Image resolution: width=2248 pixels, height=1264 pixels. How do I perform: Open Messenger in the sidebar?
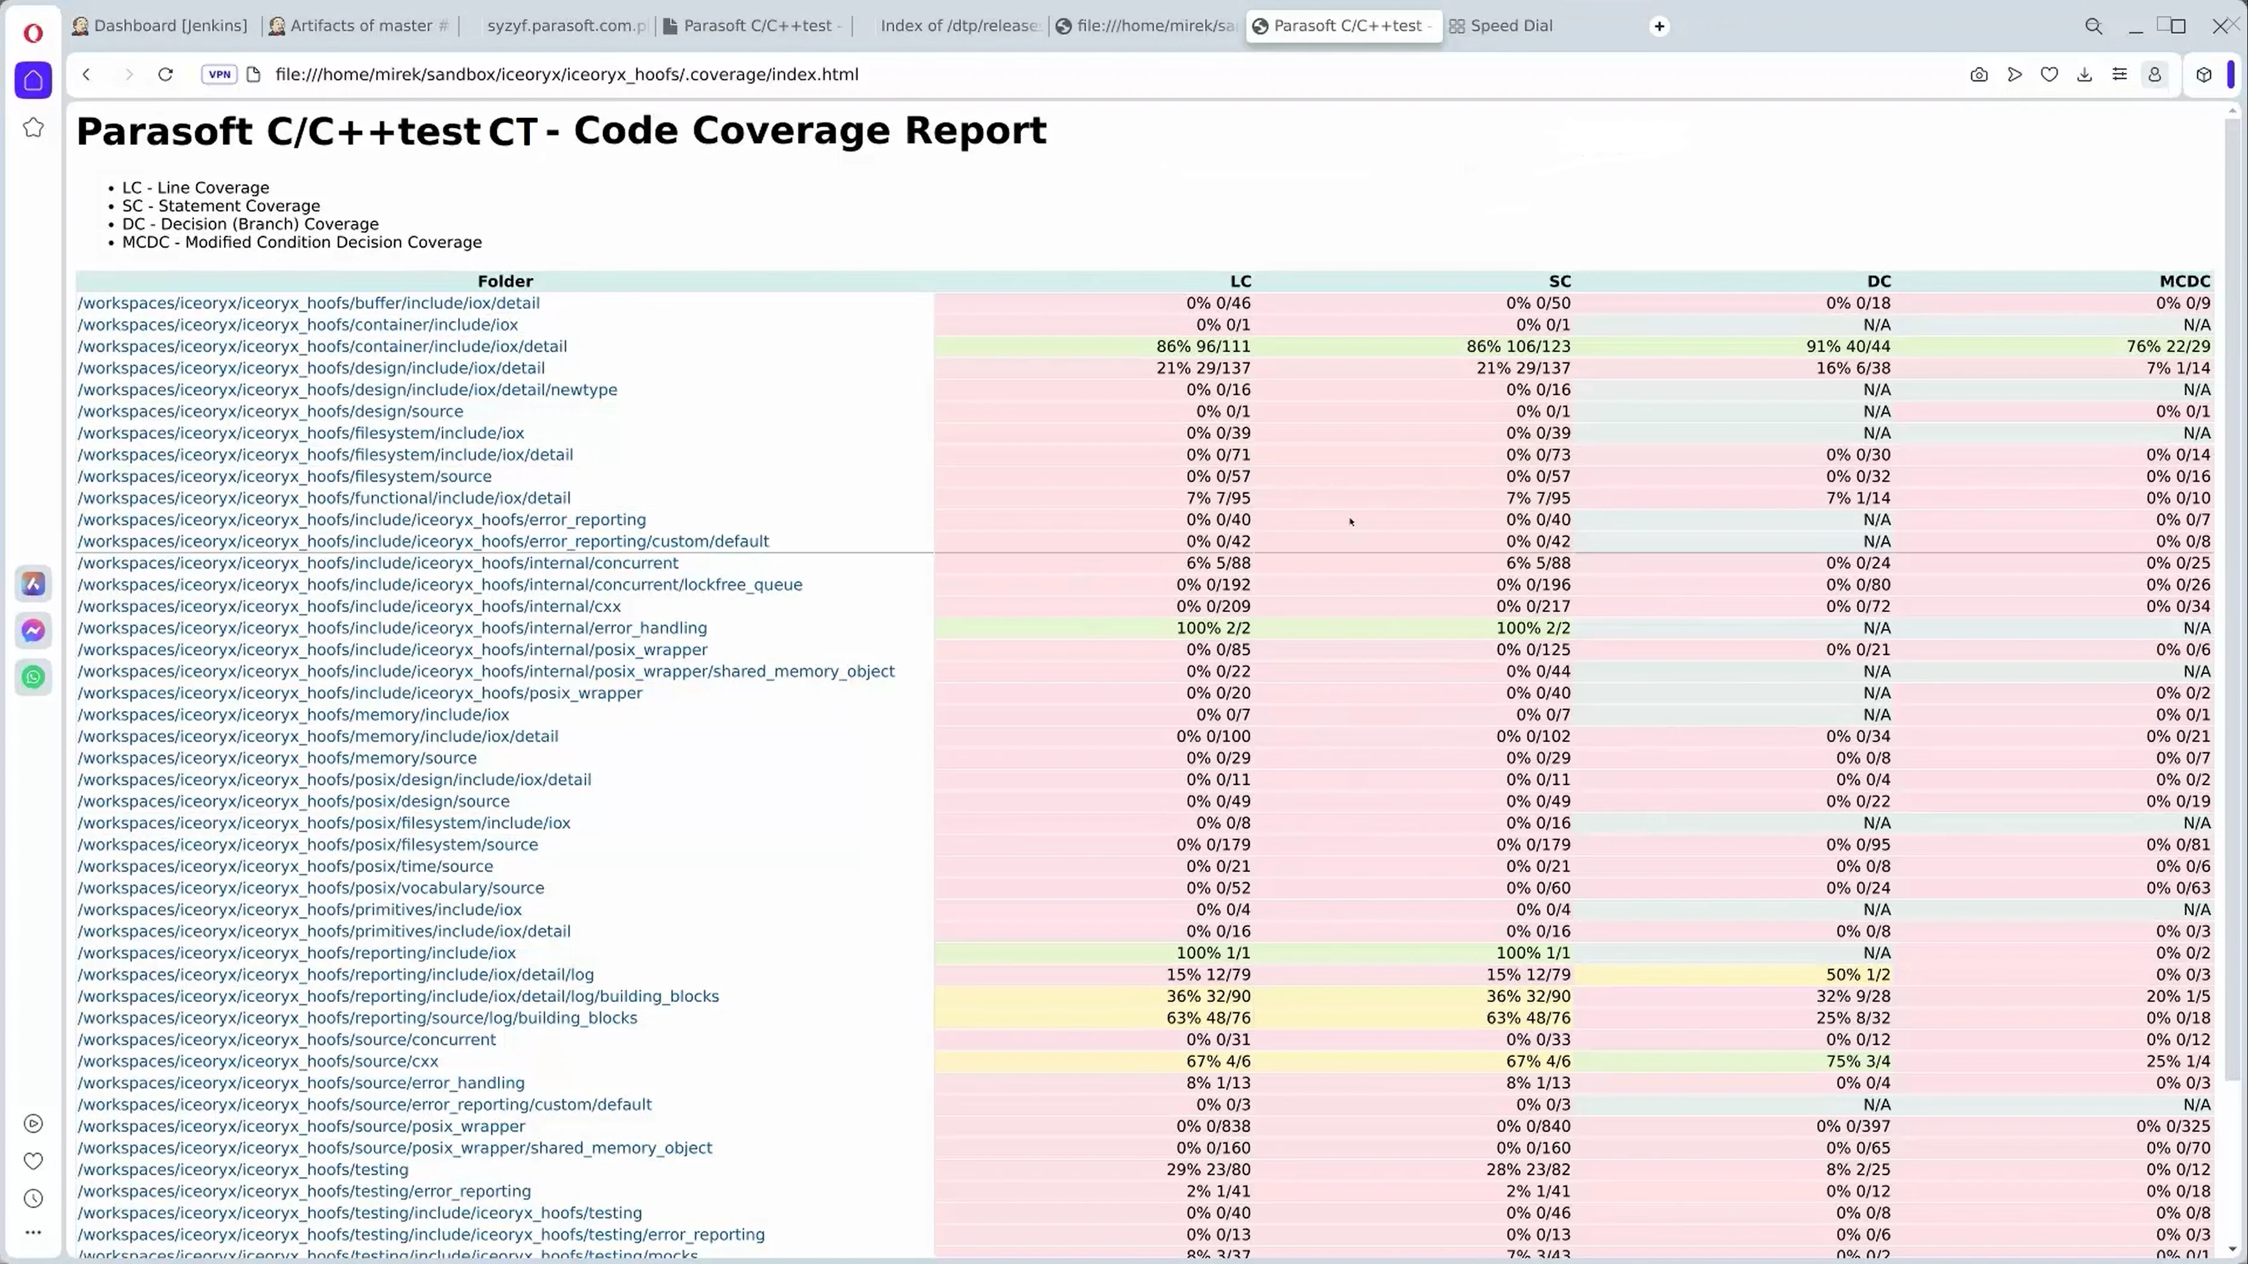pos(33,630)
